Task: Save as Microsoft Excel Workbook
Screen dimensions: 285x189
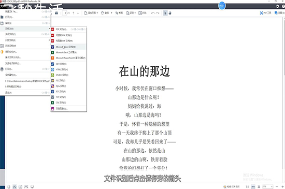Action: tap(68, 52)
